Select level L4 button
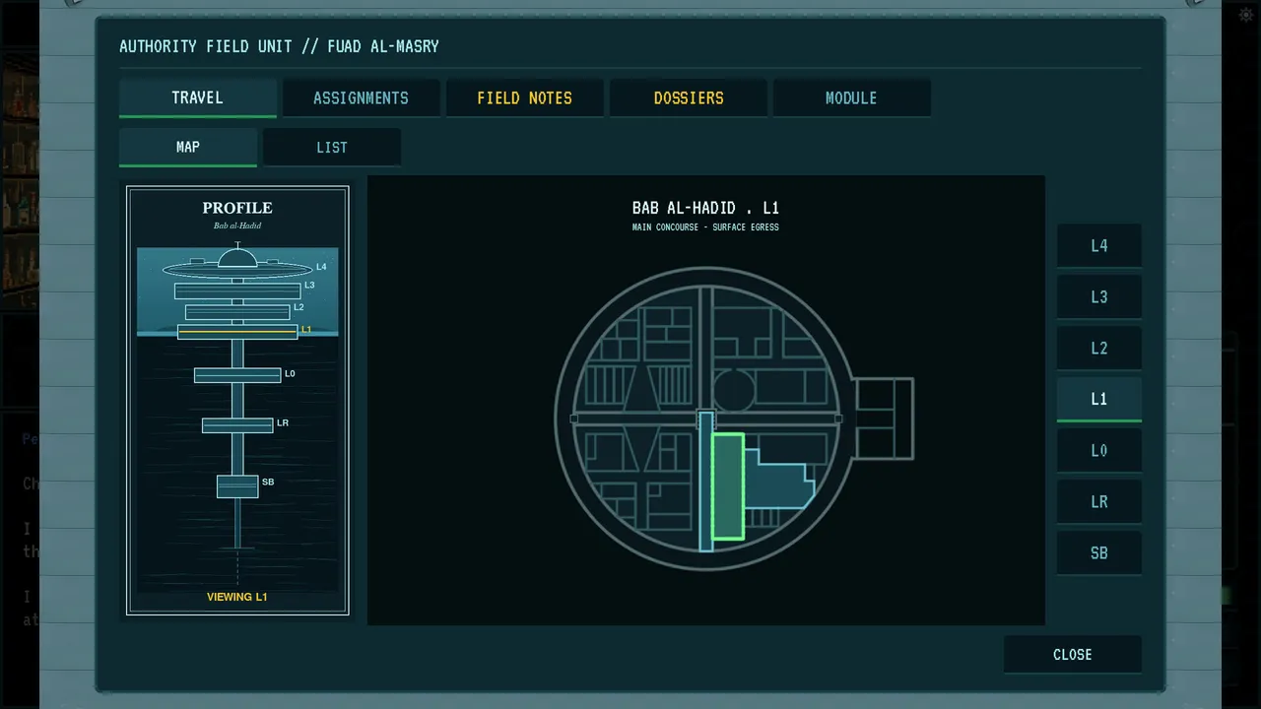This screenshot has width=1261, height=709. click(1098, 245)
